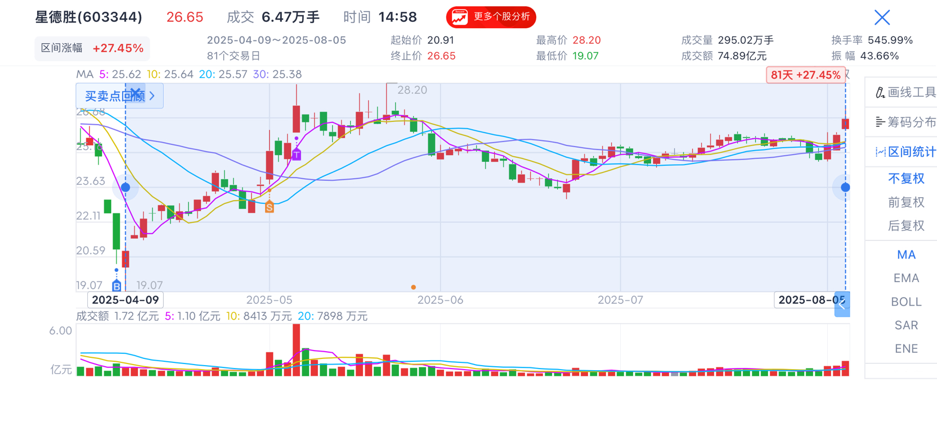This screenshot has height=432, width=937.
Task: Select the 画线工具 drawing tool
Action: click(905, 92)
